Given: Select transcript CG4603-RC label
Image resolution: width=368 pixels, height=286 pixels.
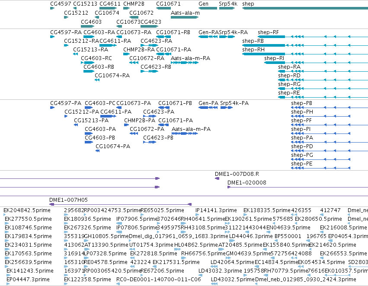Looking at the screenshot, I should coord(96,58).
